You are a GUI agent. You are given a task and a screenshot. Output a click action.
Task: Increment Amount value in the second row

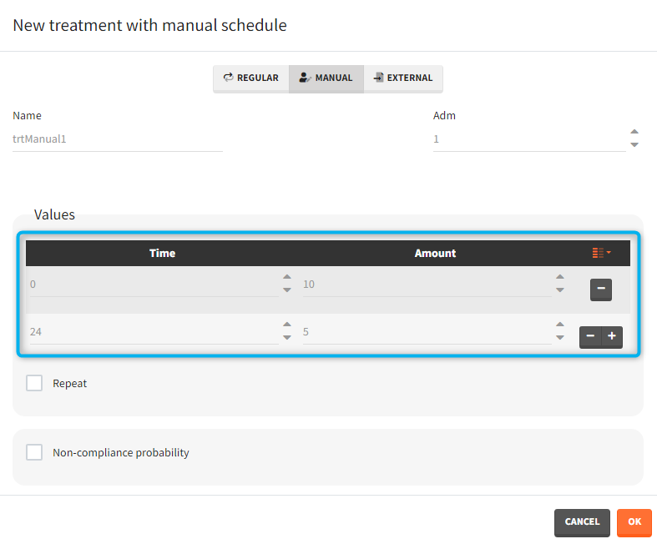560,325
